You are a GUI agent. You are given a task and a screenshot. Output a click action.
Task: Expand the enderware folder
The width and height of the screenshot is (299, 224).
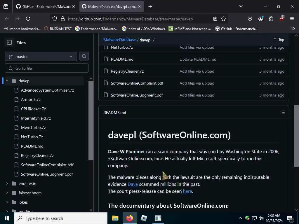point(7,183)
